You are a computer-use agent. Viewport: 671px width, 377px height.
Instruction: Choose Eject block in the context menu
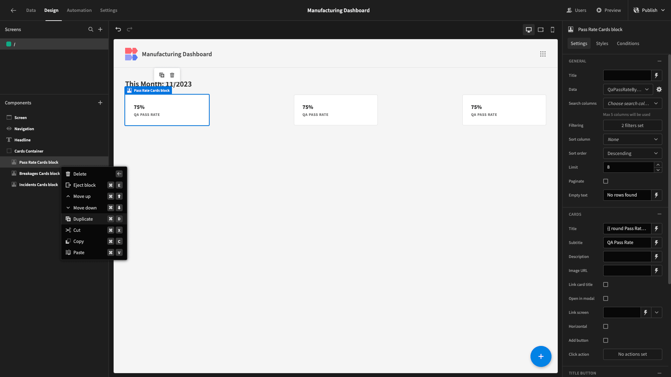pos(94,185)
